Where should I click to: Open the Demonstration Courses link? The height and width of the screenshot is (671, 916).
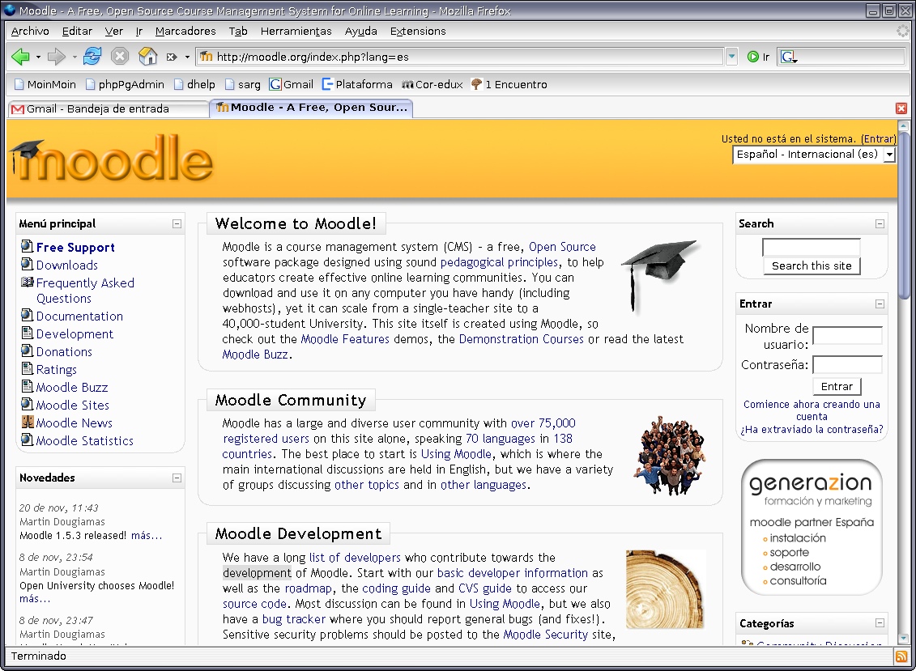(x=521, y=338)
